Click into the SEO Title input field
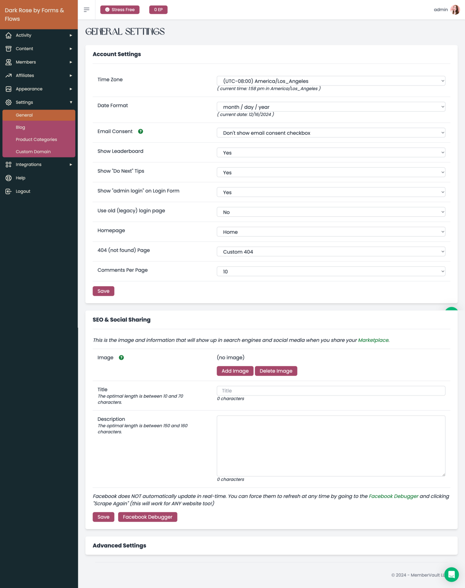 tap(331, 391)
